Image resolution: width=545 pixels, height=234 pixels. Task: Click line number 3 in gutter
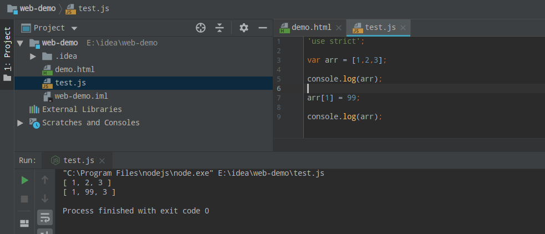tap(279, 60)
